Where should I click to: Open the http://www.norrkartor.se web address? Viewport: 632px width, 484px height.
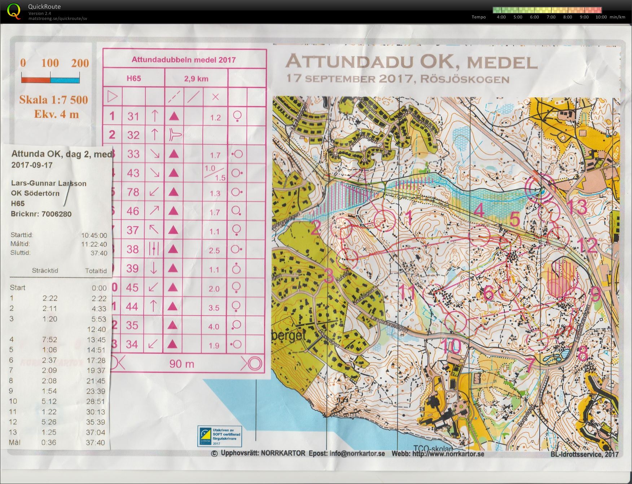tap(448, 454)
